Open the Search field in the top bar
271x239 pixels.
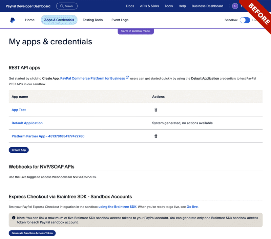click(x=67, y=6)
